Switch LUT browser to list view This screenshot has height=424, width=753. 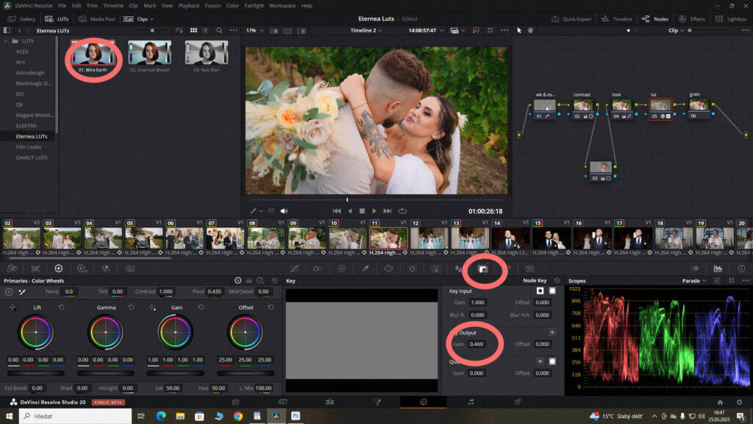(205, 30)
